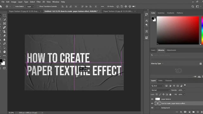Click the align right edges icon

coord(70,6)
